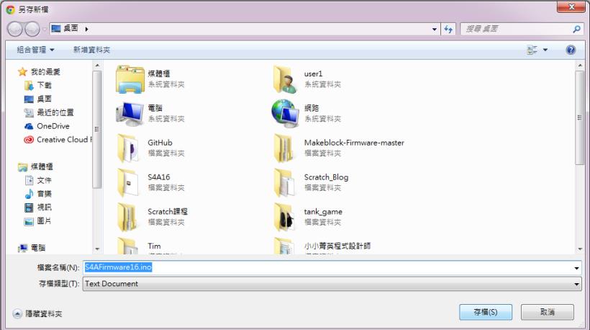Click the change view icon

click(x=532, y=50)
